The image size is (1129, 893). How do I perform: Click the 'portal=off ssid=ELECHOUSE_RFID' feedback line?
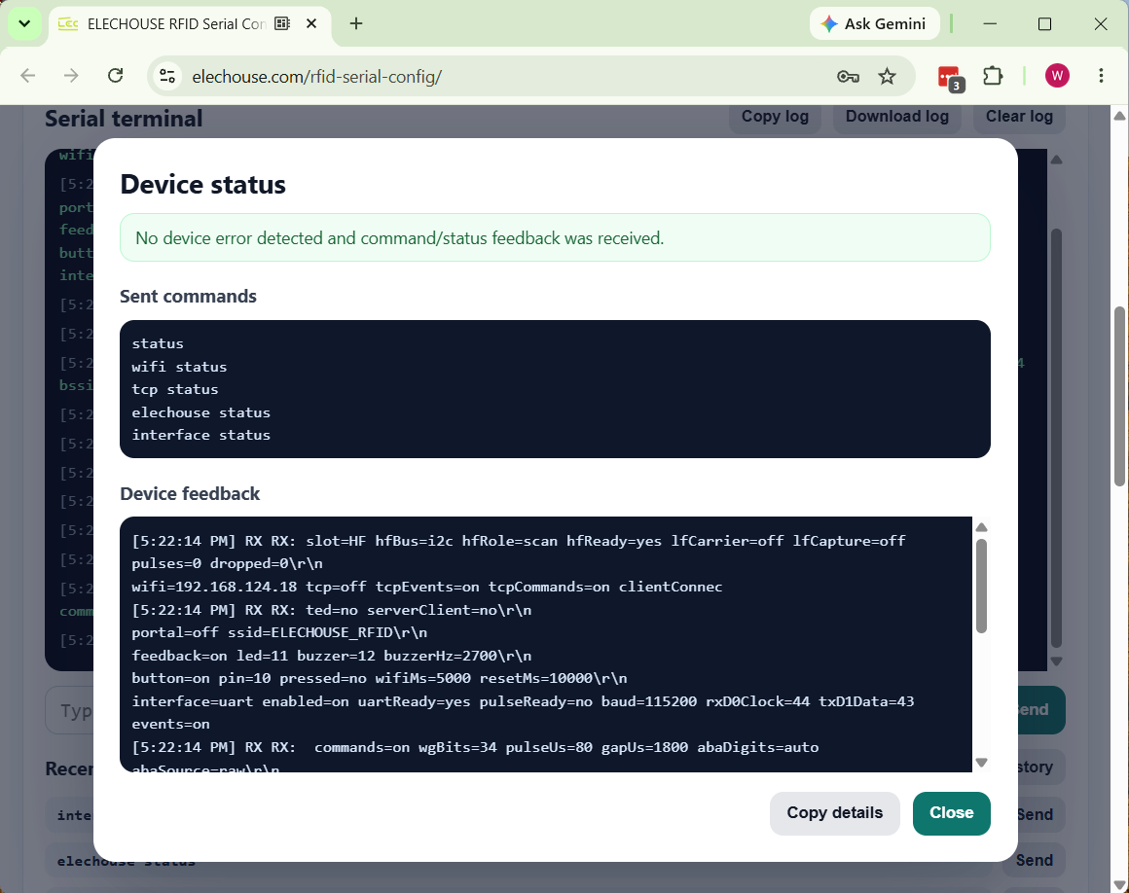[x=279, y=632]
